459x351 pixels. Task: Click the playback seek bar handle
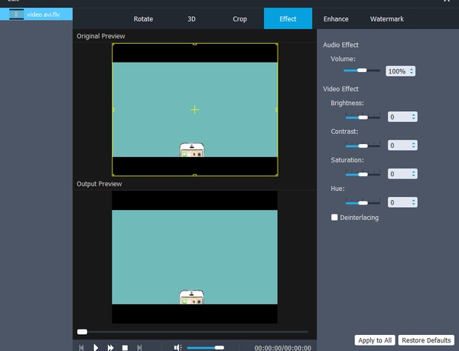pos(83,332)
